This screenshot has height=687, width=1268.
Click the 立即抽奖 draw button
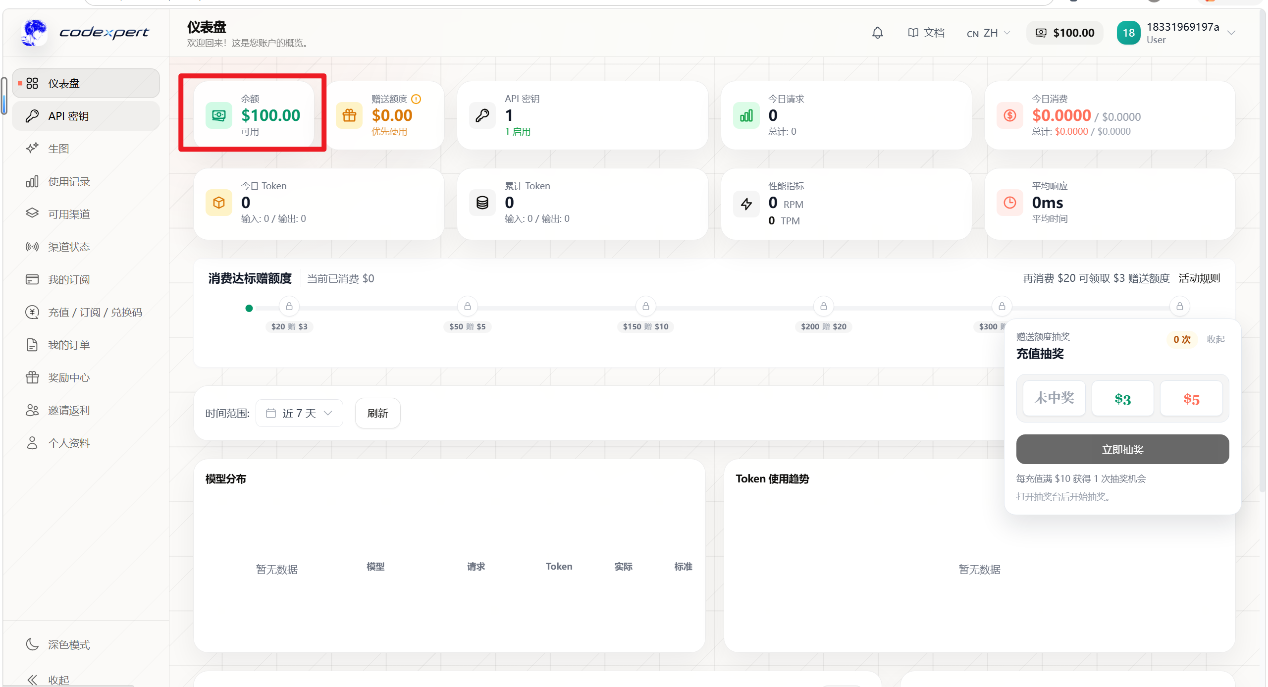(x=1122, y=449)
